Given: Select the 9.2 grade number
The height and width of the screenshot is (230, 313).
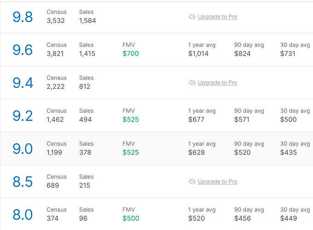Looking at the screenshot, I should [23, 116].
